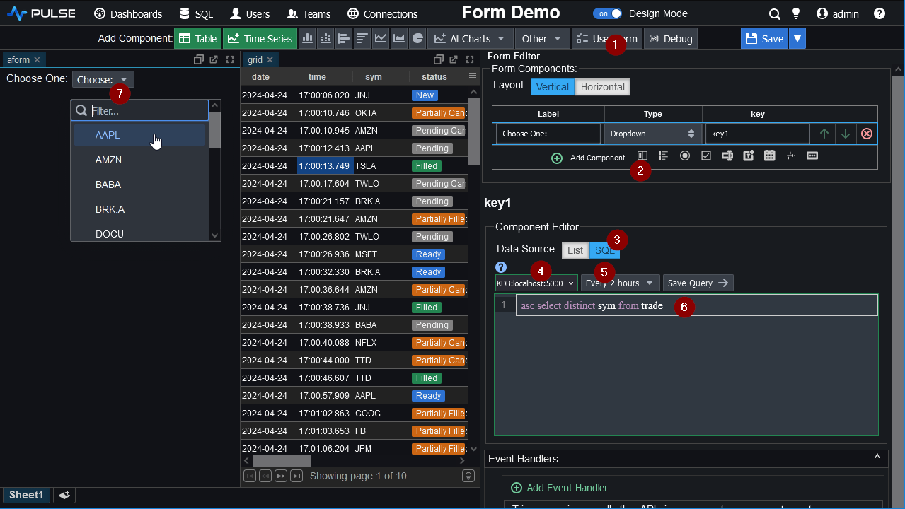Toggle Design Mode switch off
Screen dimensions: 905x509
coord(607,14)
